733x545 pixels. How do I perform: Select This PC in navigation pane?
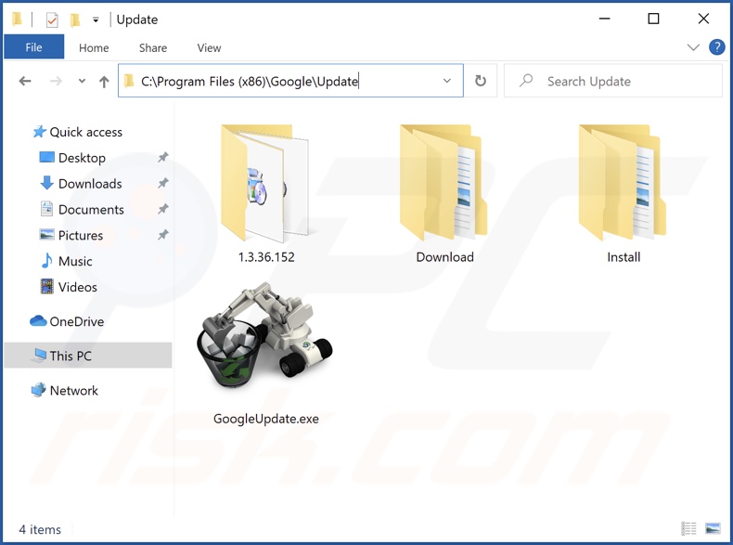click(88, 356)
